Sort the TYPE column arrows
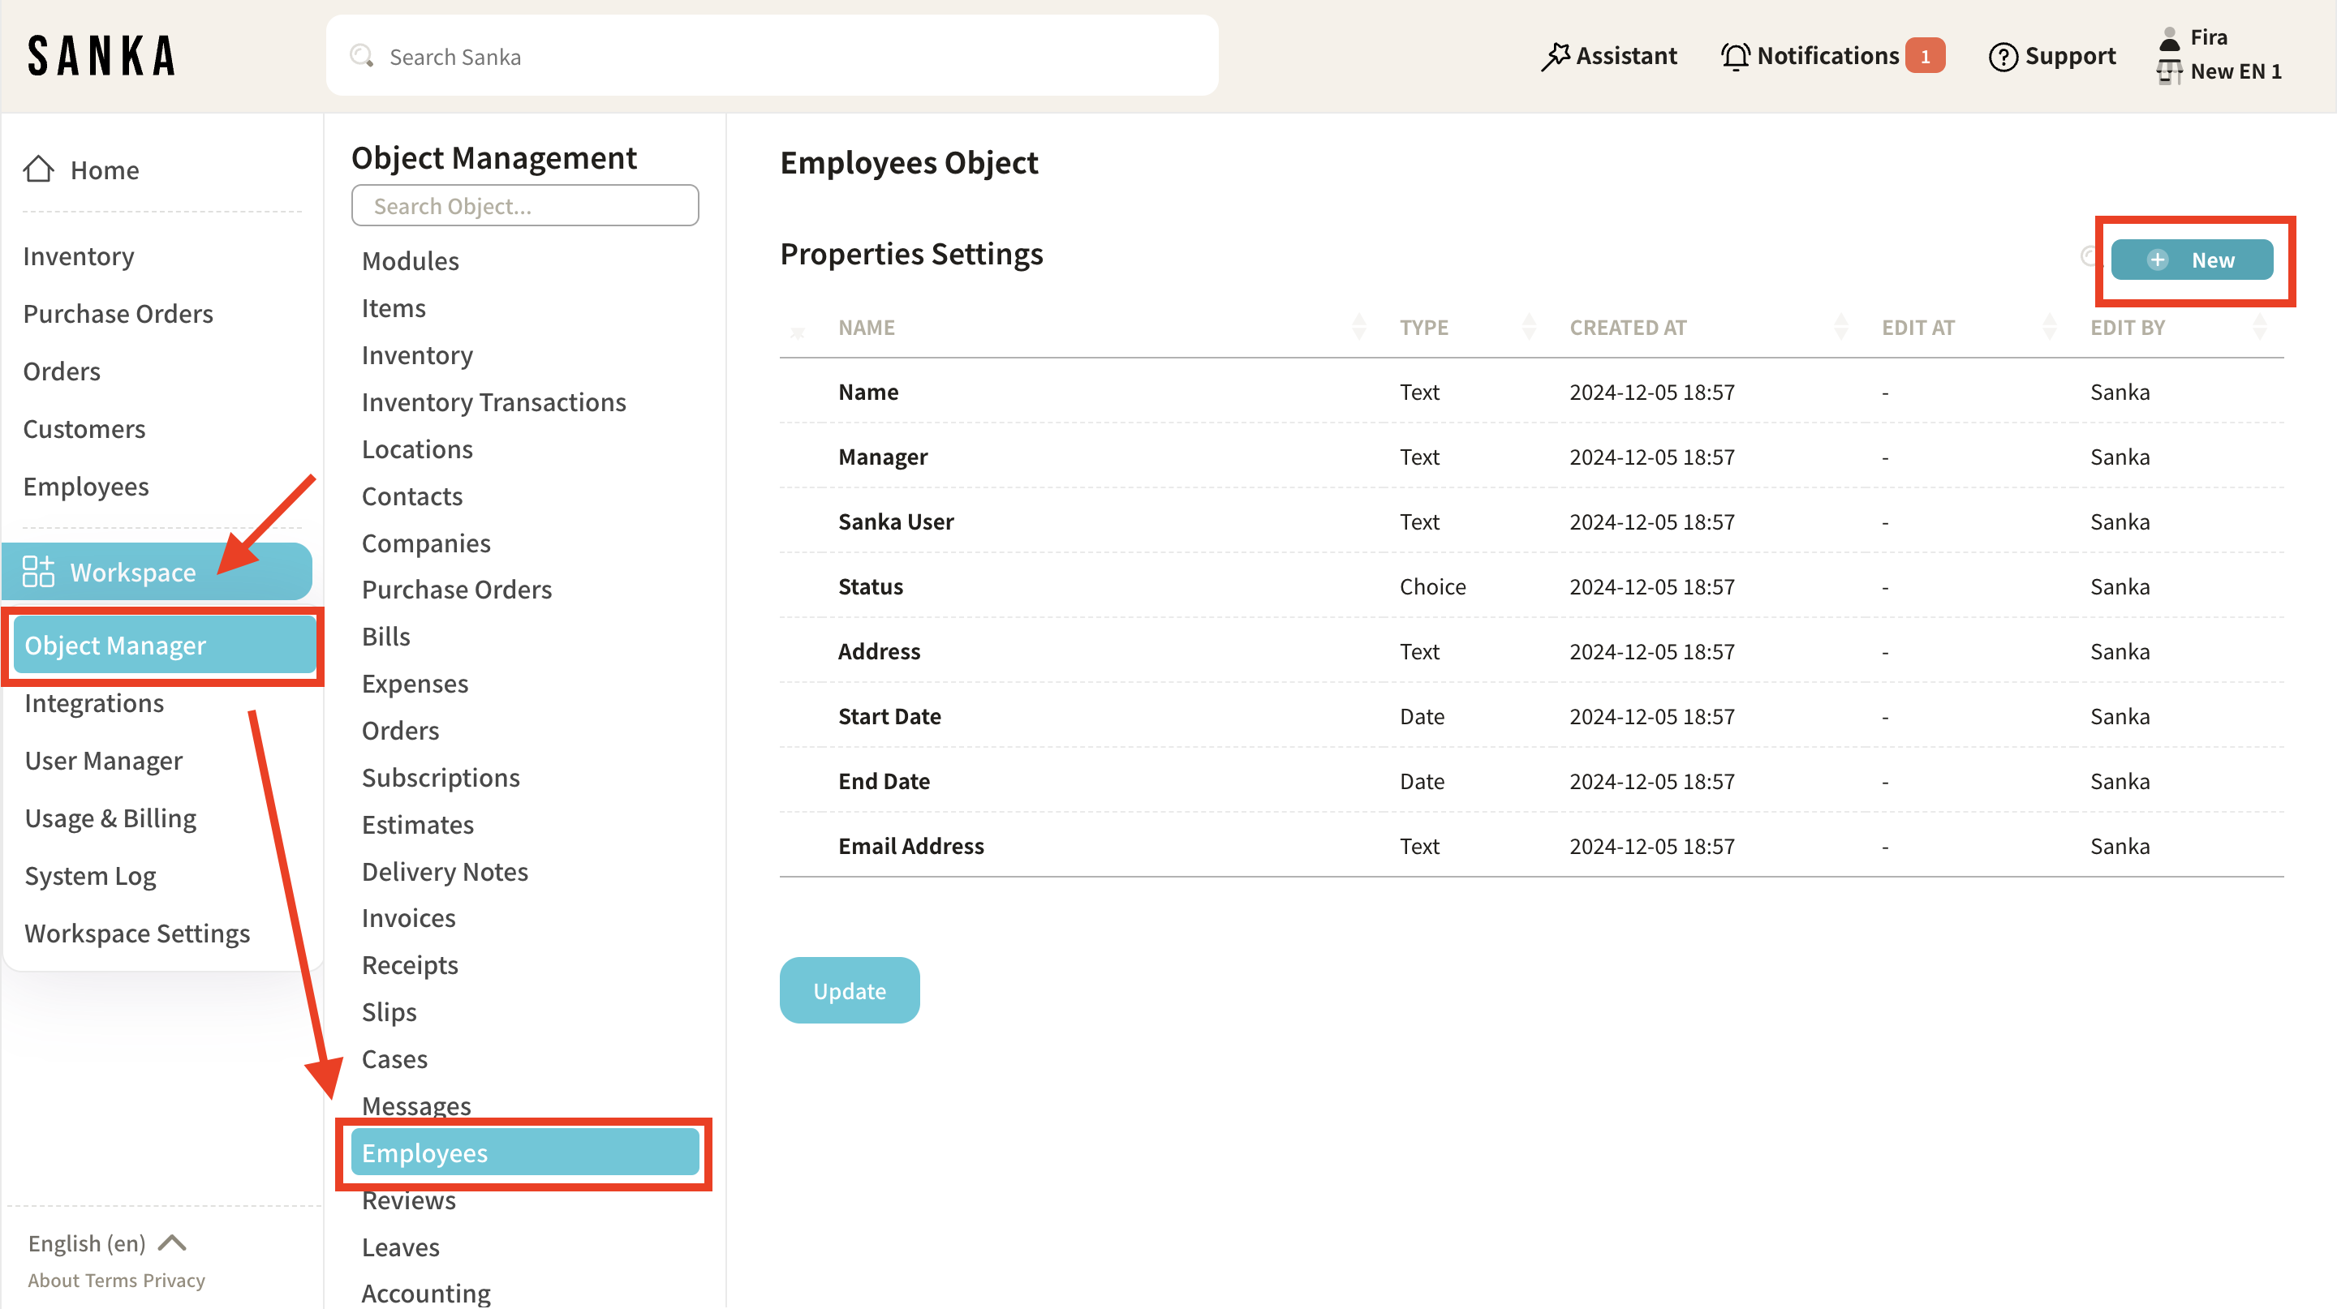 point(1529,328)
